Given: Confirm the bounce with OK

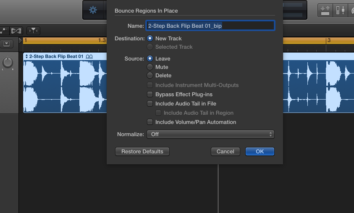Looking at the screenshot, I should pyautogui.click(x=260, y=152).
